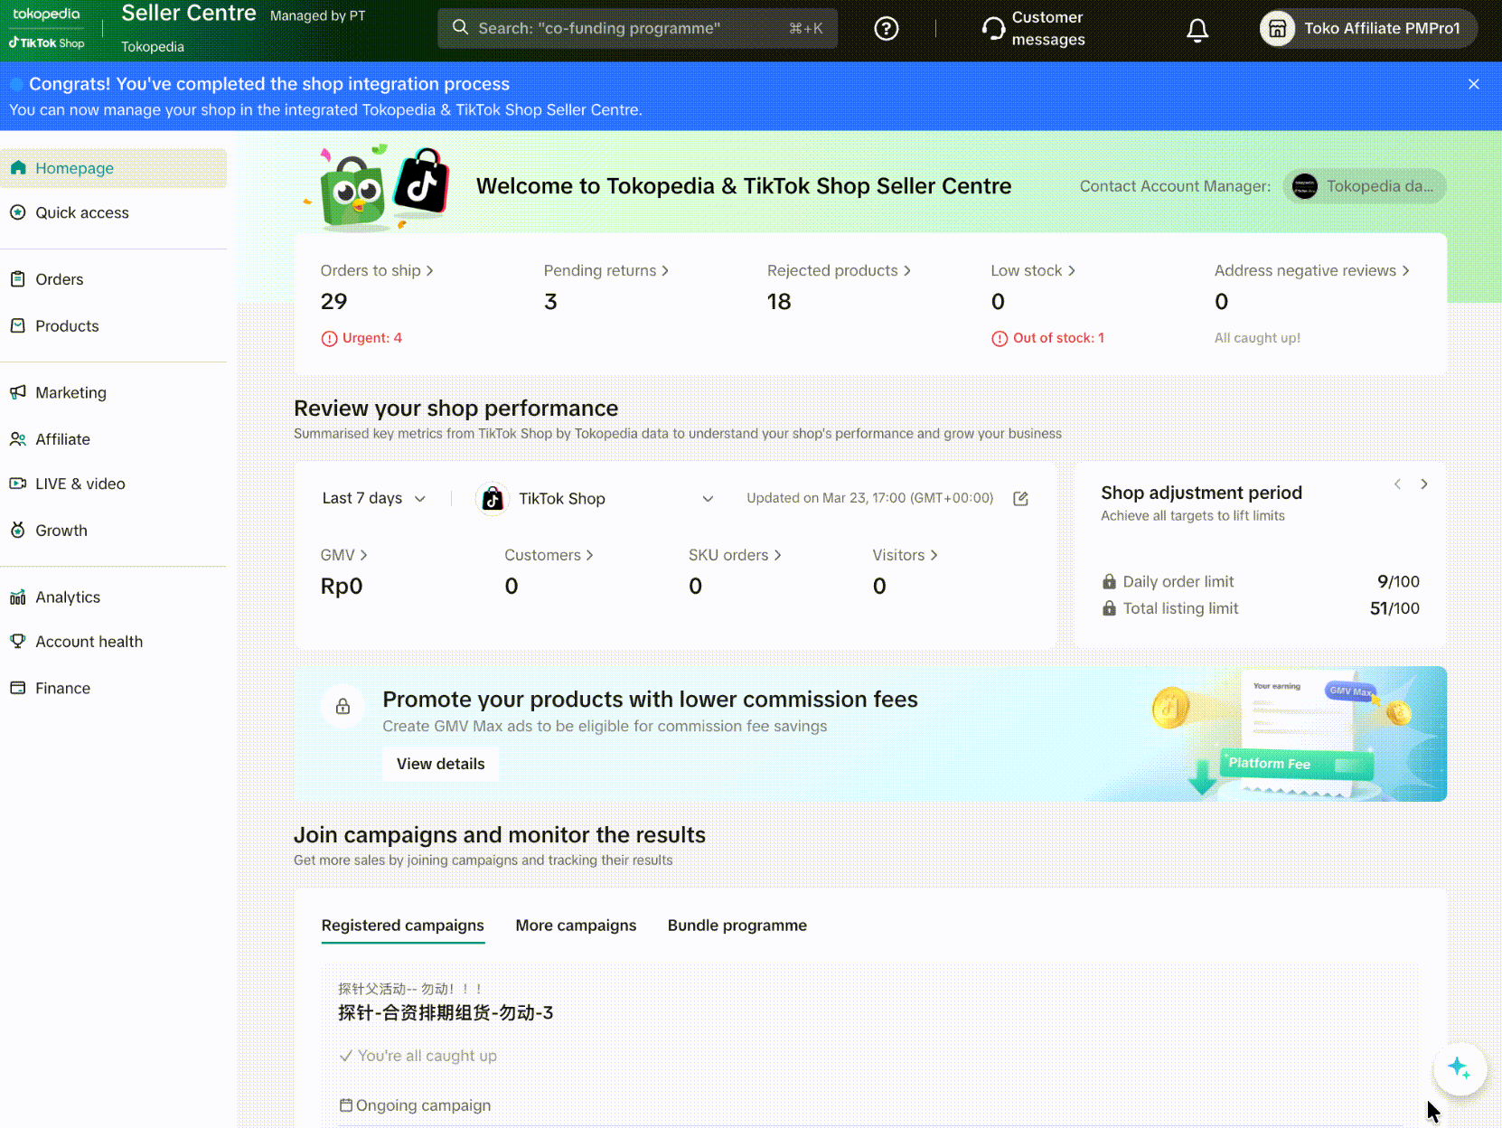Go to next shop adjustment card

pyautogui.click(x=1424, y=484)
